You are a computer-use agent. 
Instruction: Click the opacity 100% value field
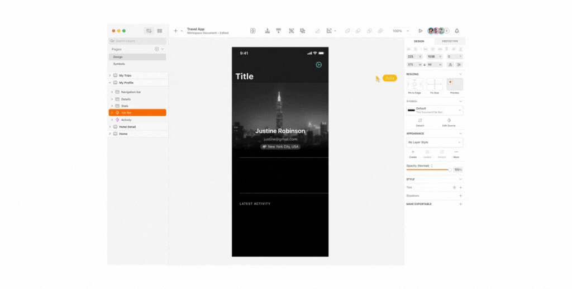coord(458,170)
